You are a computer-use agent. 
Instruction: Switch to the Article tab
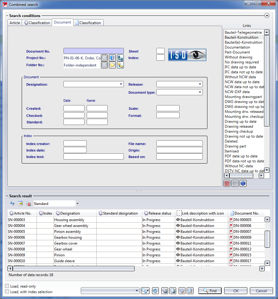point(15,23)
